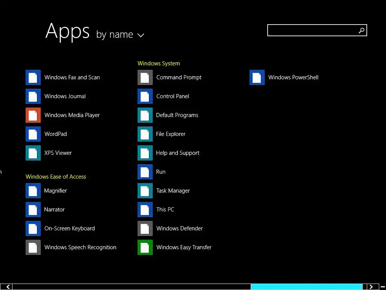Click the 'Help and Support' label
This screenshot has height=290, width=386.
point(178,153)
